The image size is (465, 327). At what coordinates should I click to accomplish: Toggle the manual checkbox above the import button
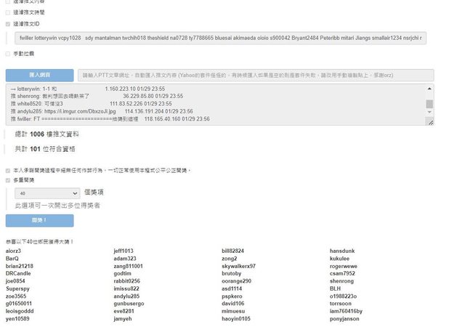click(x=8, y=54)
